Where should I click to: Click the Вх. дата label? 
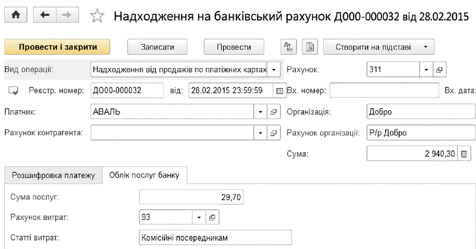click(x=460, y=90)
